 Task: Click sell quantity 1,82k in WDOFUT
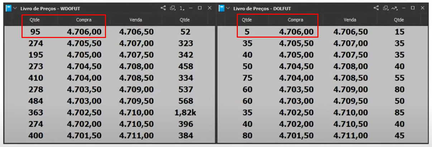(185, 113)
